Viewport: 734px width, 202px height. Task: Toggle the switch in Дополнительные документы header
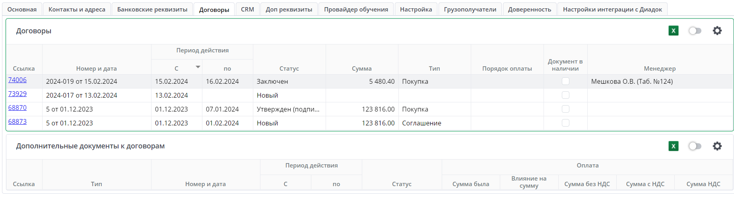click(695, 146)
